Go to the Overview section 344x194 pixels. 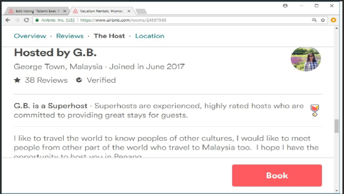(x=30, y=36)
